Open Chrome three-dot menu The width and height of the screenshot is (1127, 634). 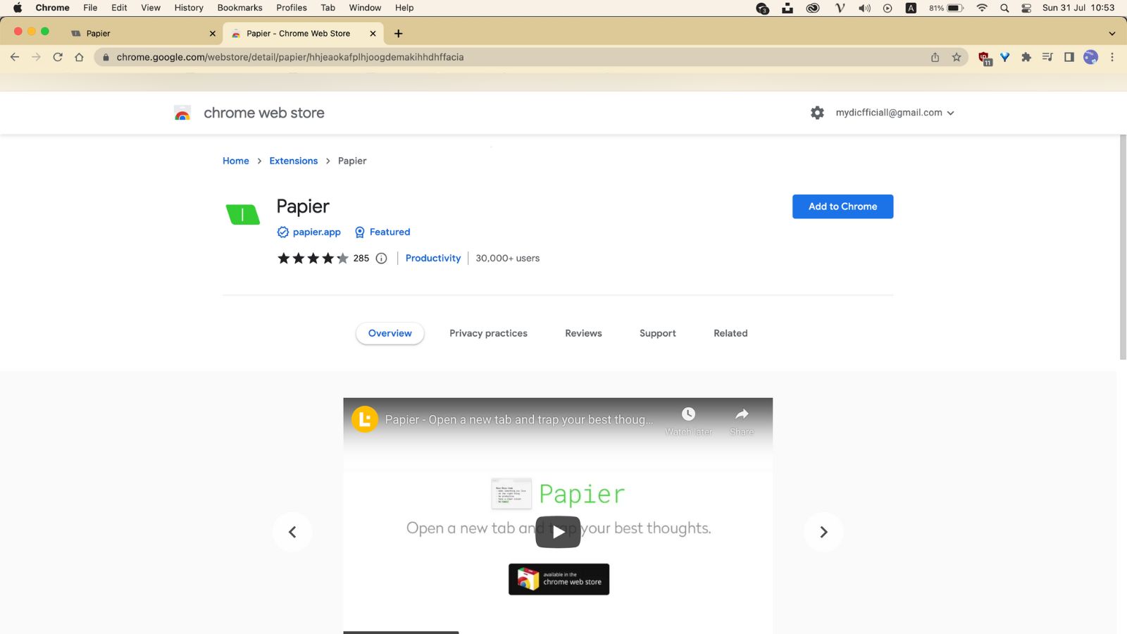pyautogui.click(x=1112, y=57)
